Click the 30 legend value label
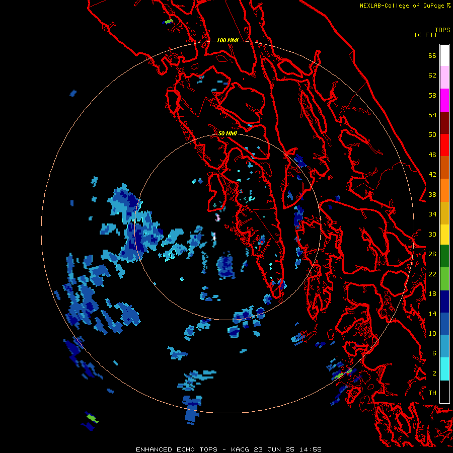Screen dimensions: 453x453 [x=432, y=234]
